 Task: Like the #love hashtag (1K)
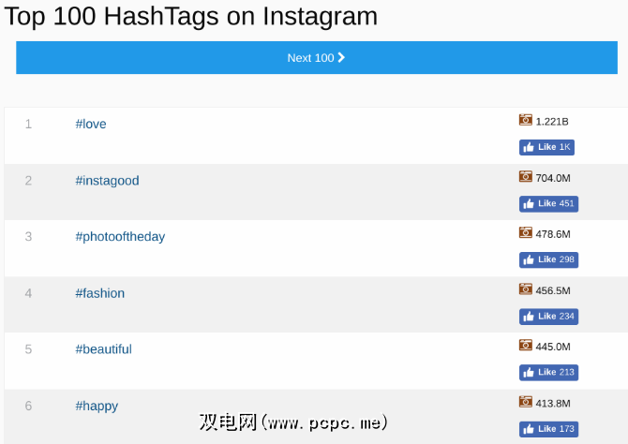pyautogui.click(x=546, y=147)
